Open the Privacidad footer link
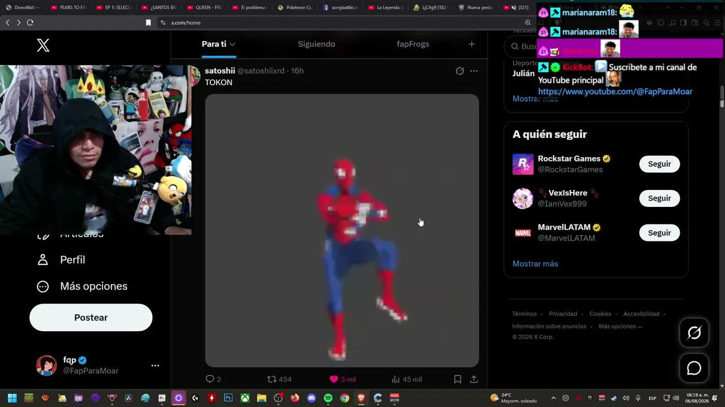The image size is (725, 407). pos(563,314)
